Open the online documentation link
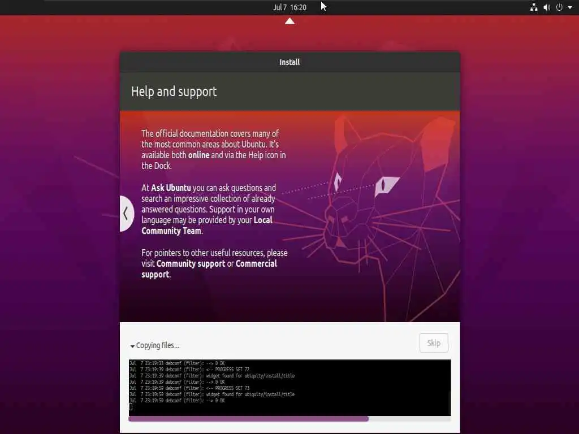 click(198, 155)
